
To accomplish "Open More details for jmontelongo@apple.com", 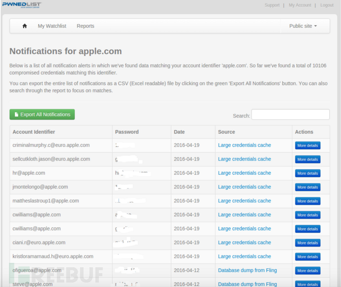I will click(x=307, y=187).
